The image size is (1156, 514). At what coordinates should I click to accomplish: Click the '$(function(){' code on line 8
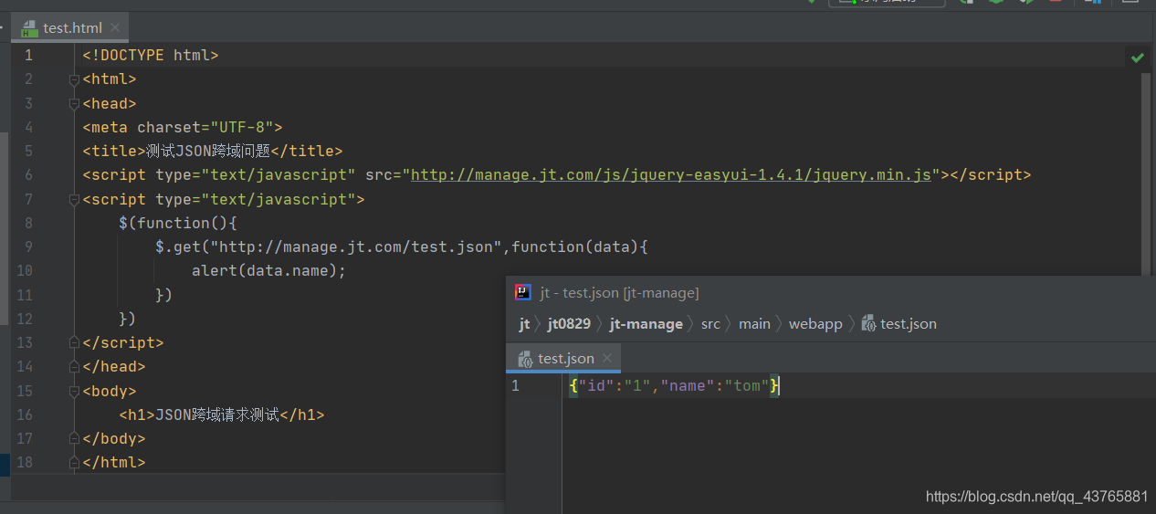click(x=178, y=223)
